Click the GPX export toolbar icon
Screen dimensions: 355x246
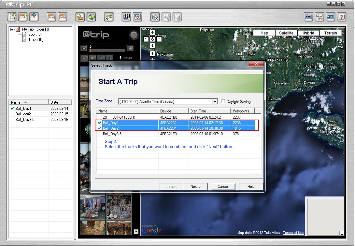80,17
